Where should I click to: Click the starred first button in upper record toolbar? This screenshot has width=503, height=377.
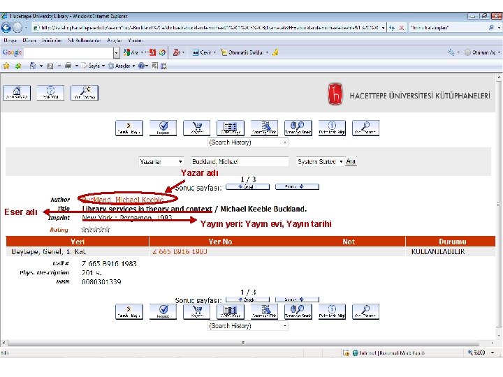point(129,128)
